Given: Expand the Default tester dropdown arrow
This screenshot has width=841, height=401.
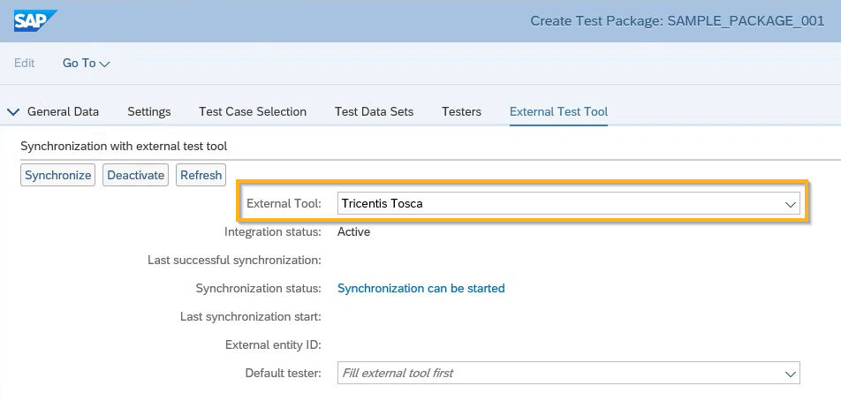Looking at the screenshot, I should tap(790, 374).
